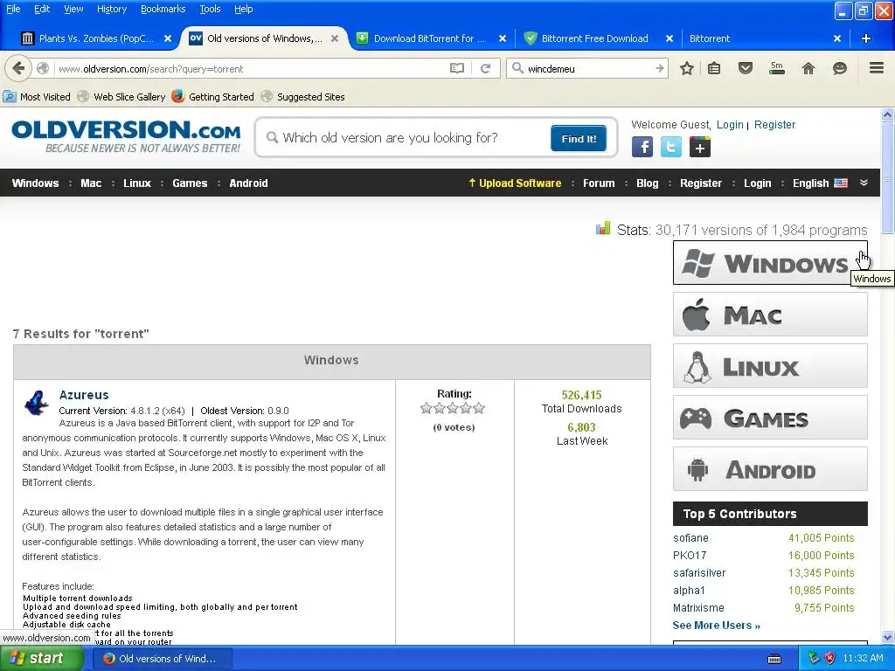
Task: Click the URL address bar
Action: [251, 68]
